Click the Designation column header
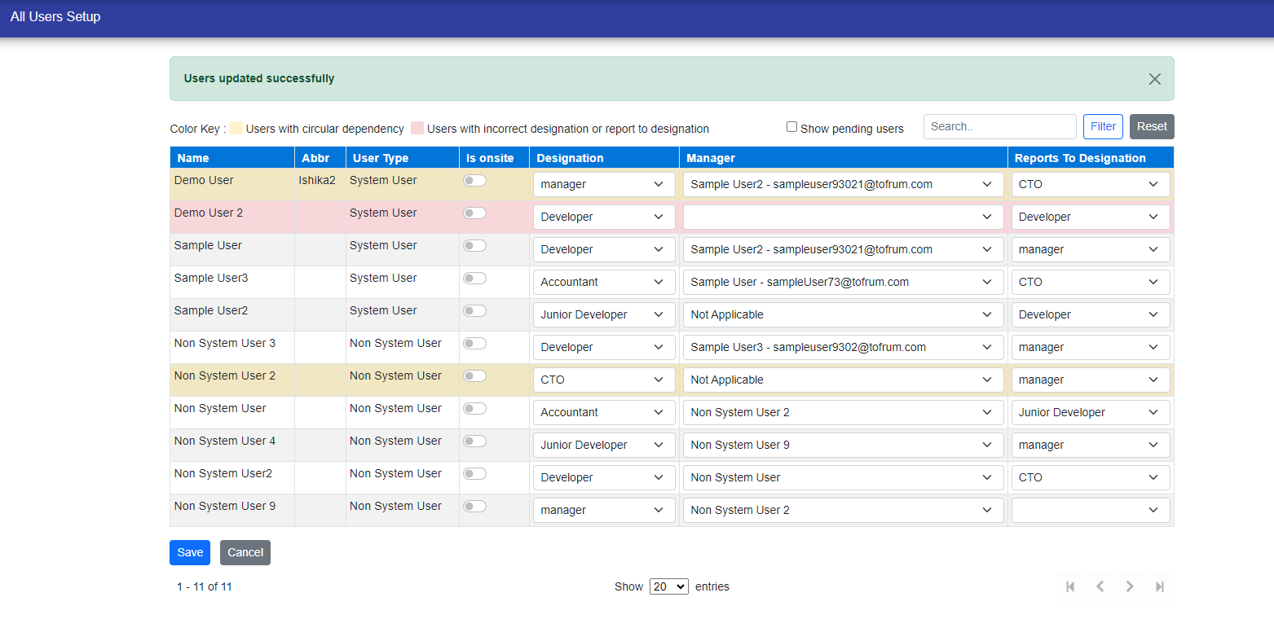 (570, 158)
